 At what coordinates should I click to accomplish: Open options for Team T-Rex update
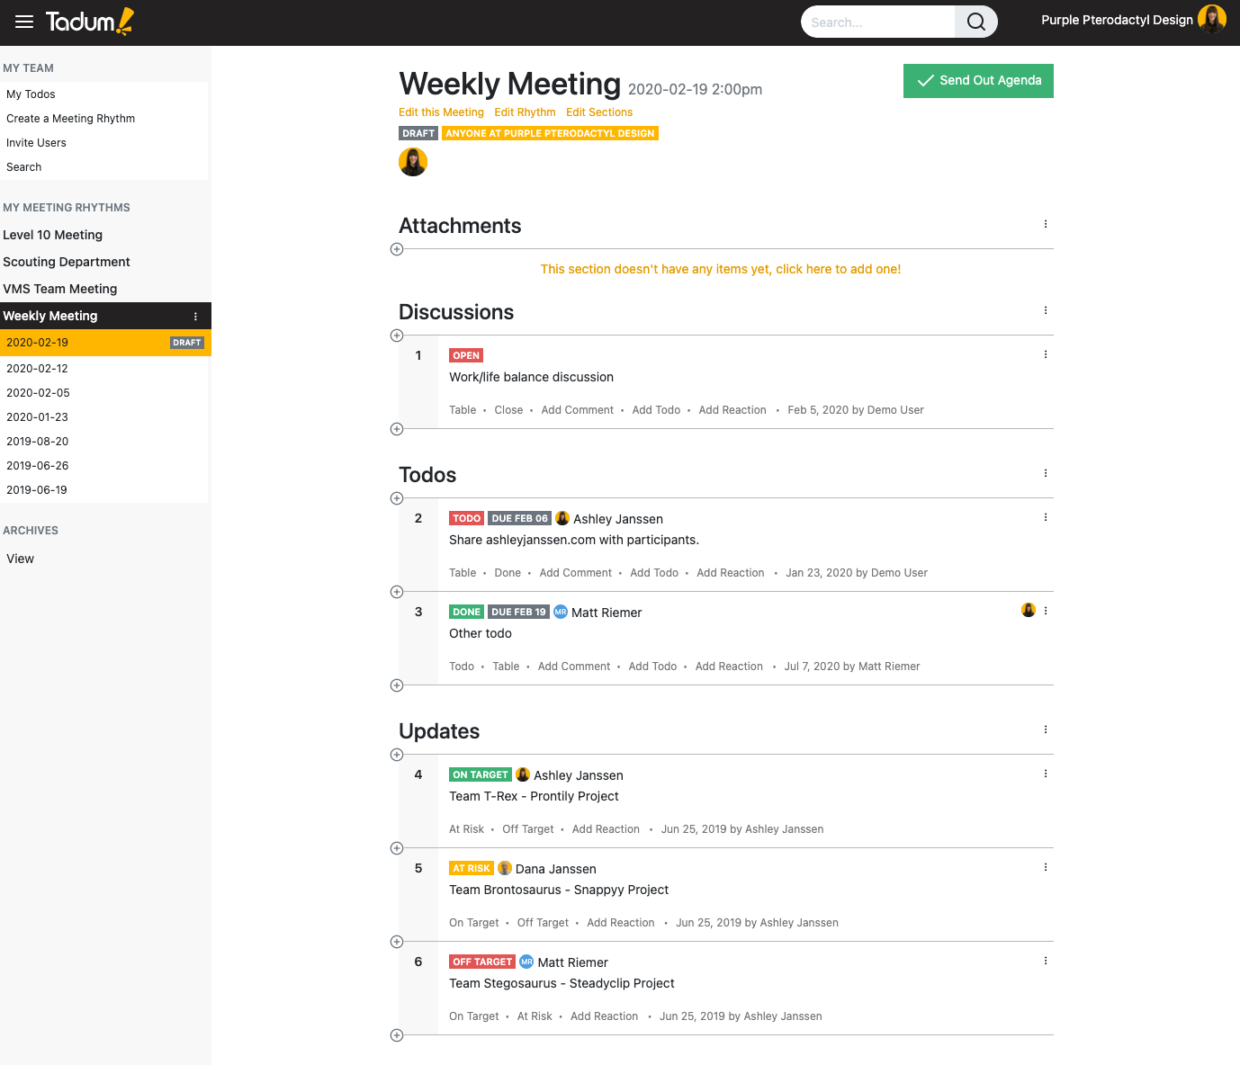[1046, 774]
